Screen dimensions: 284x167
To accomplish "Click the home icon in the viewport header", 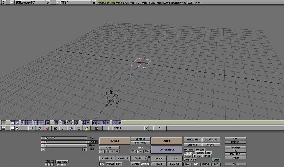I will click(17, 123).
